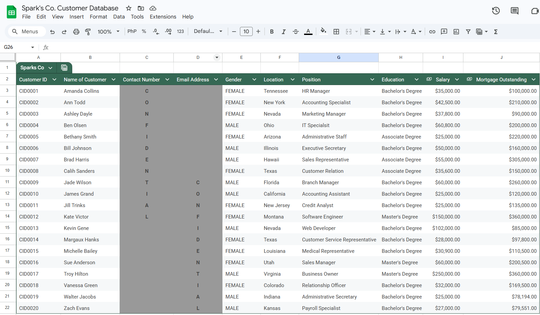Image resolution: width=540 pixels, height=315 pixels.
Task: Add a comment from toolbar
Action: tap(444, 32)
